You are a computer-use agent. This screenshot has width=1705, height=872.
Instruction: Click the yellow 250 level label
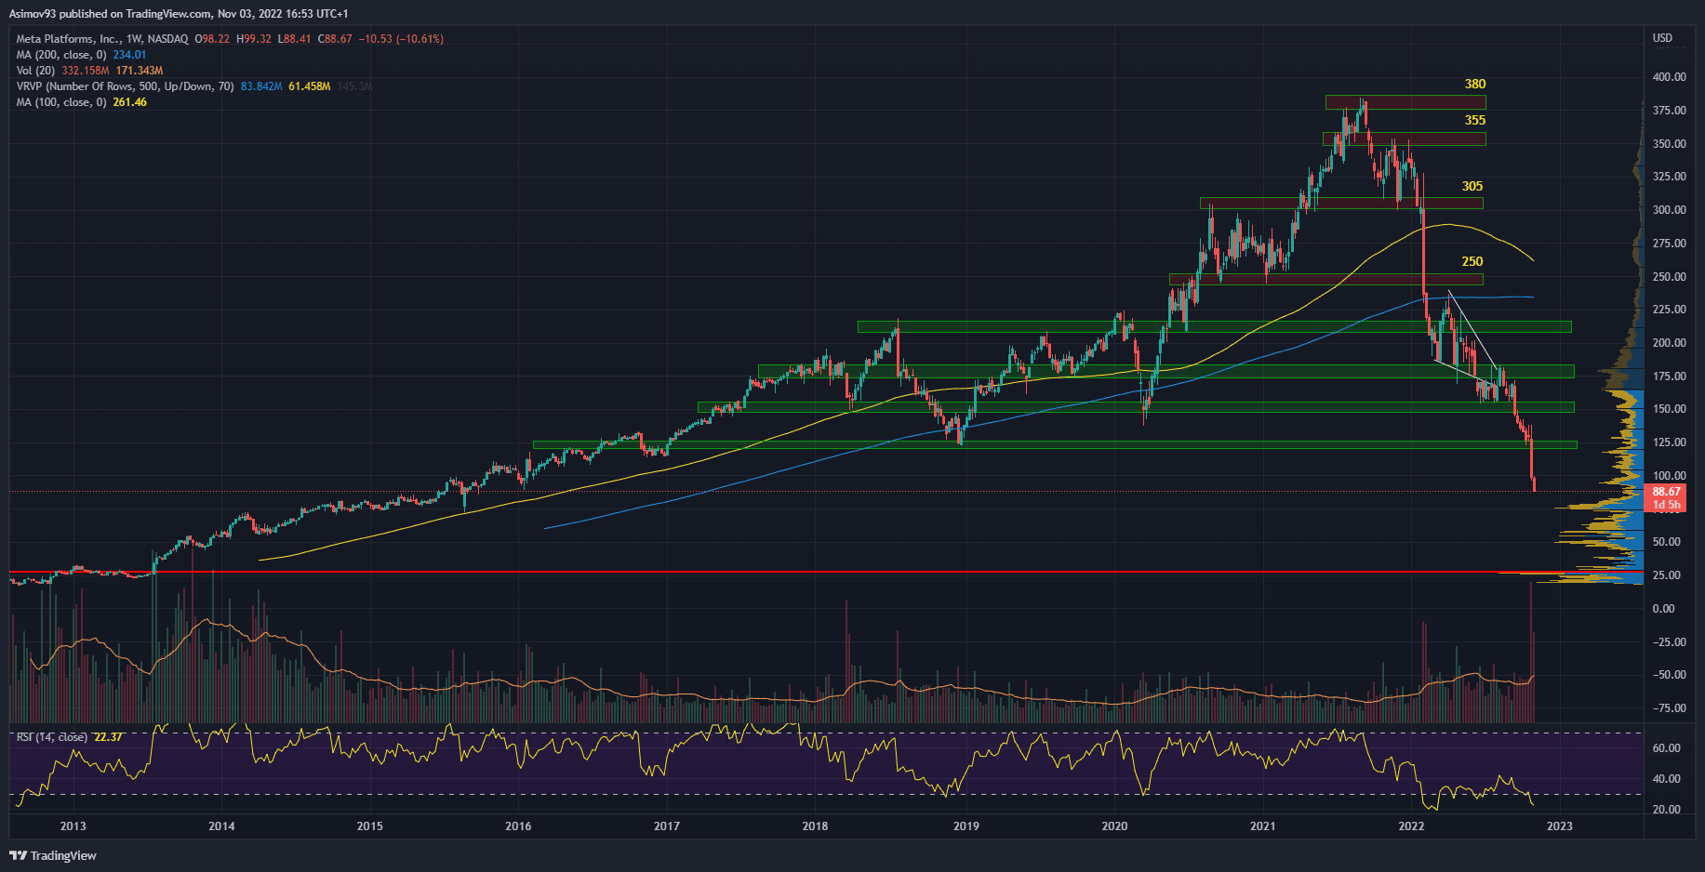[1472, 262]
